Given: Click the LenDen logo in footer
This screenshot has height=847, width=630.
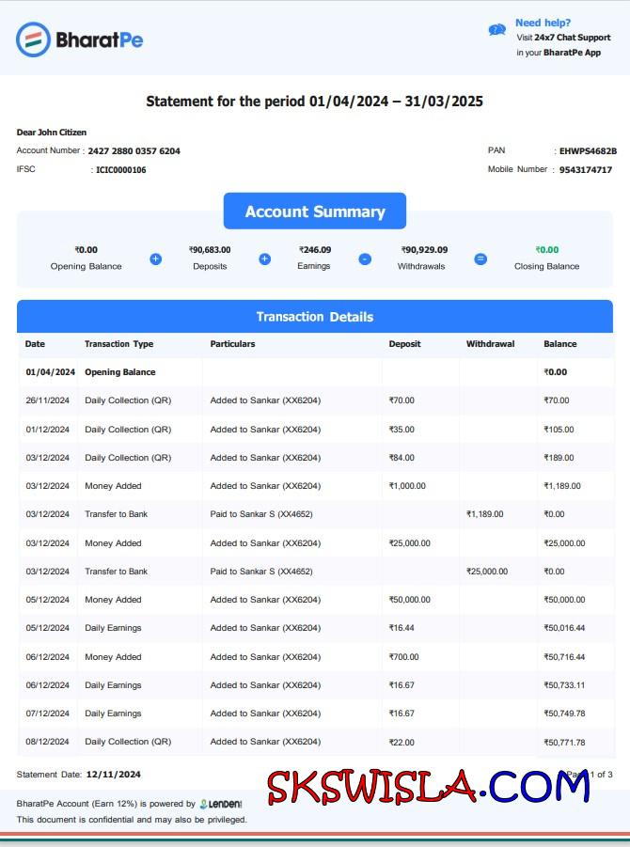Looking at the screenshot, I should [221, 804].
